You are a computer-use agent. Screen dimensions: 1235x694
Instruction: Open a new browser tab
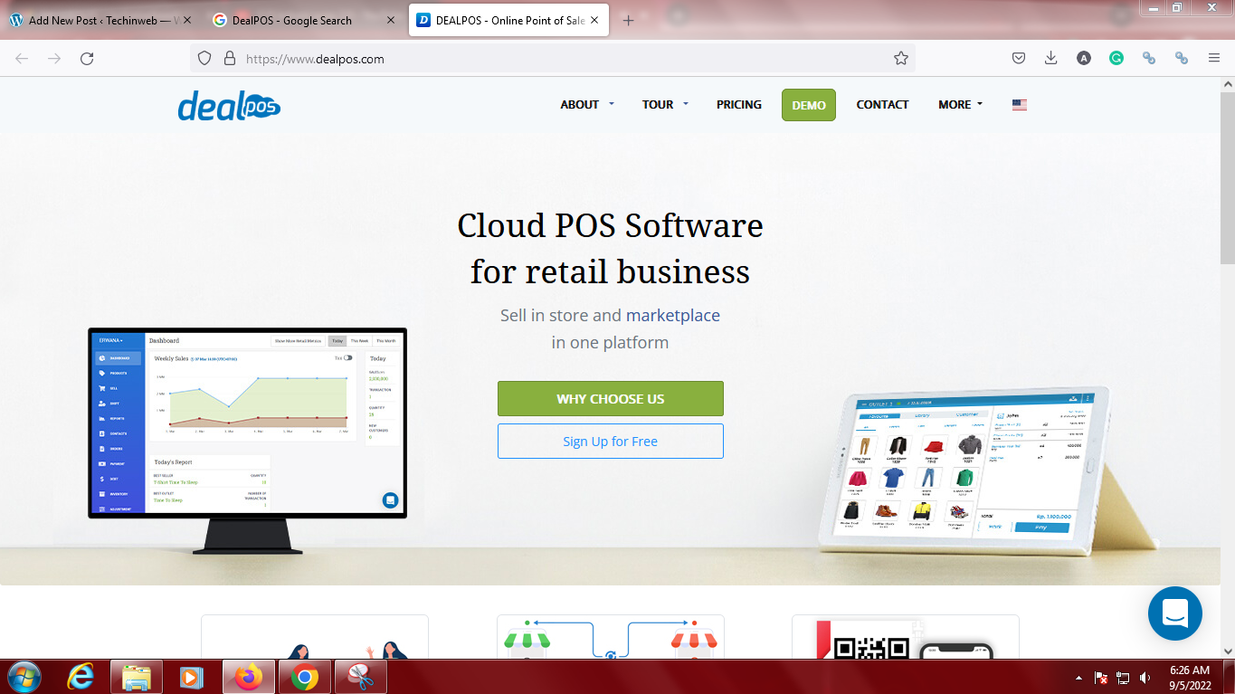tap(629, 20)
